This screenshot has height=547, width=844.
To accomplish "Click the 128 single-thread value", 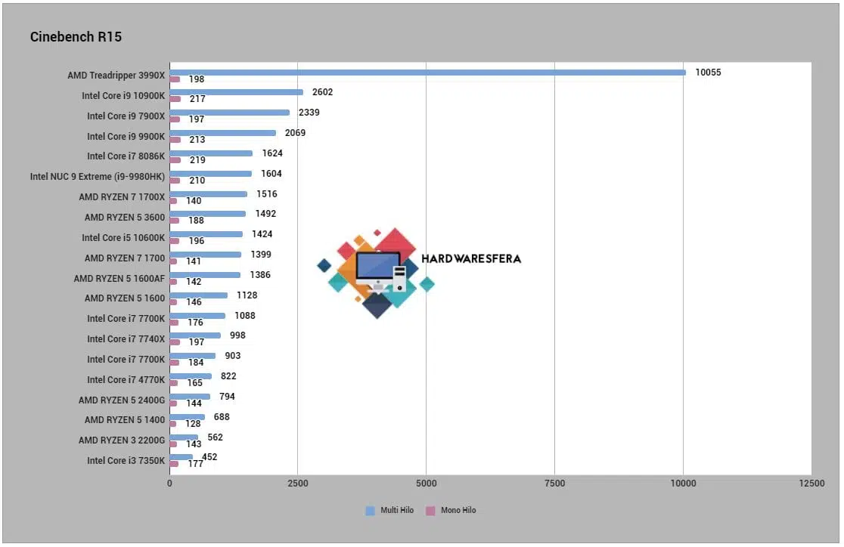I will [194, 424].
